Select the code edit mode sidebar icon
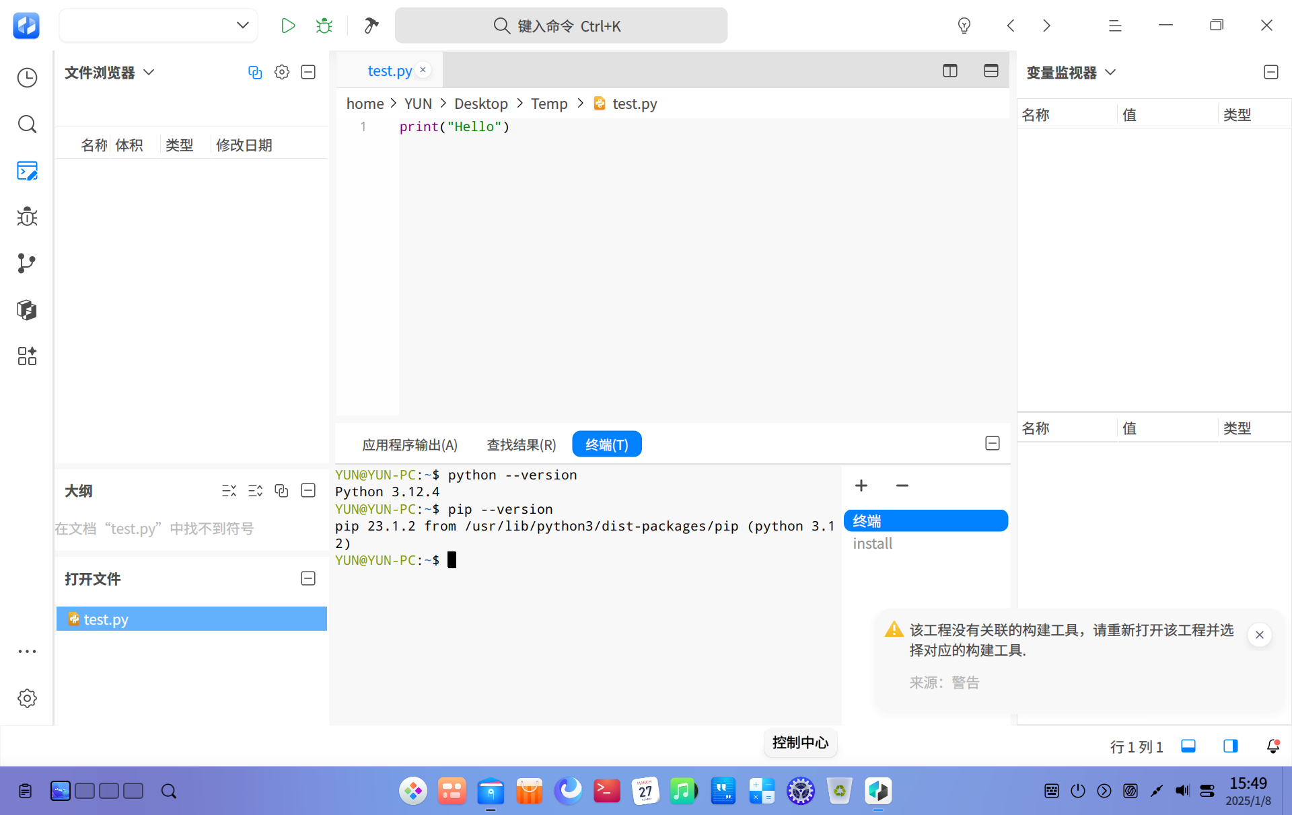This screenshot has height=815, width=1292. click(x=27, y=171)
